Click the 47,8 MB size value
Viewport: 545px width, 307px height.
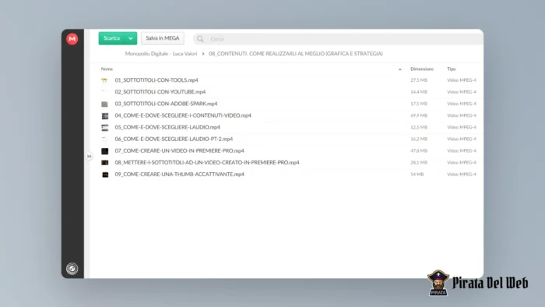click(x=419, y=151)
